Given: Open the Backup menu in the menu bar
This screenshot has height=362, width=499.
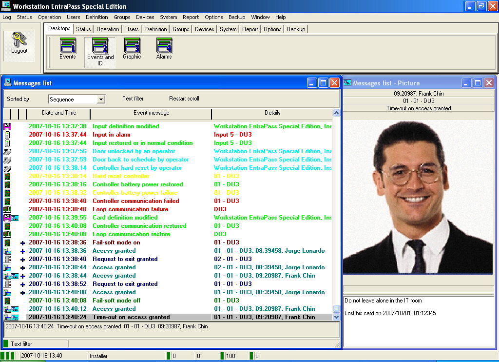Looking at the screenshot, I should tap(237, 17).
